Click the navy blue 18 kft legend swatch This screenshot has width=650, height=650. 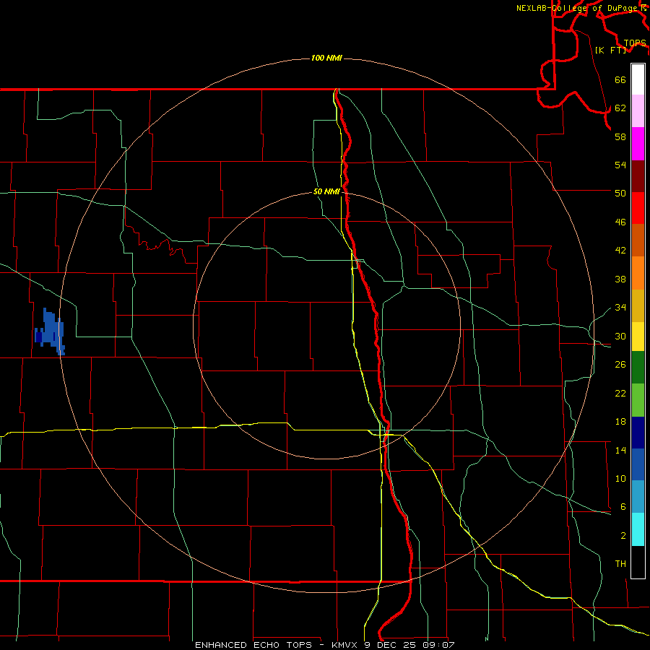[x=638, y=433]
